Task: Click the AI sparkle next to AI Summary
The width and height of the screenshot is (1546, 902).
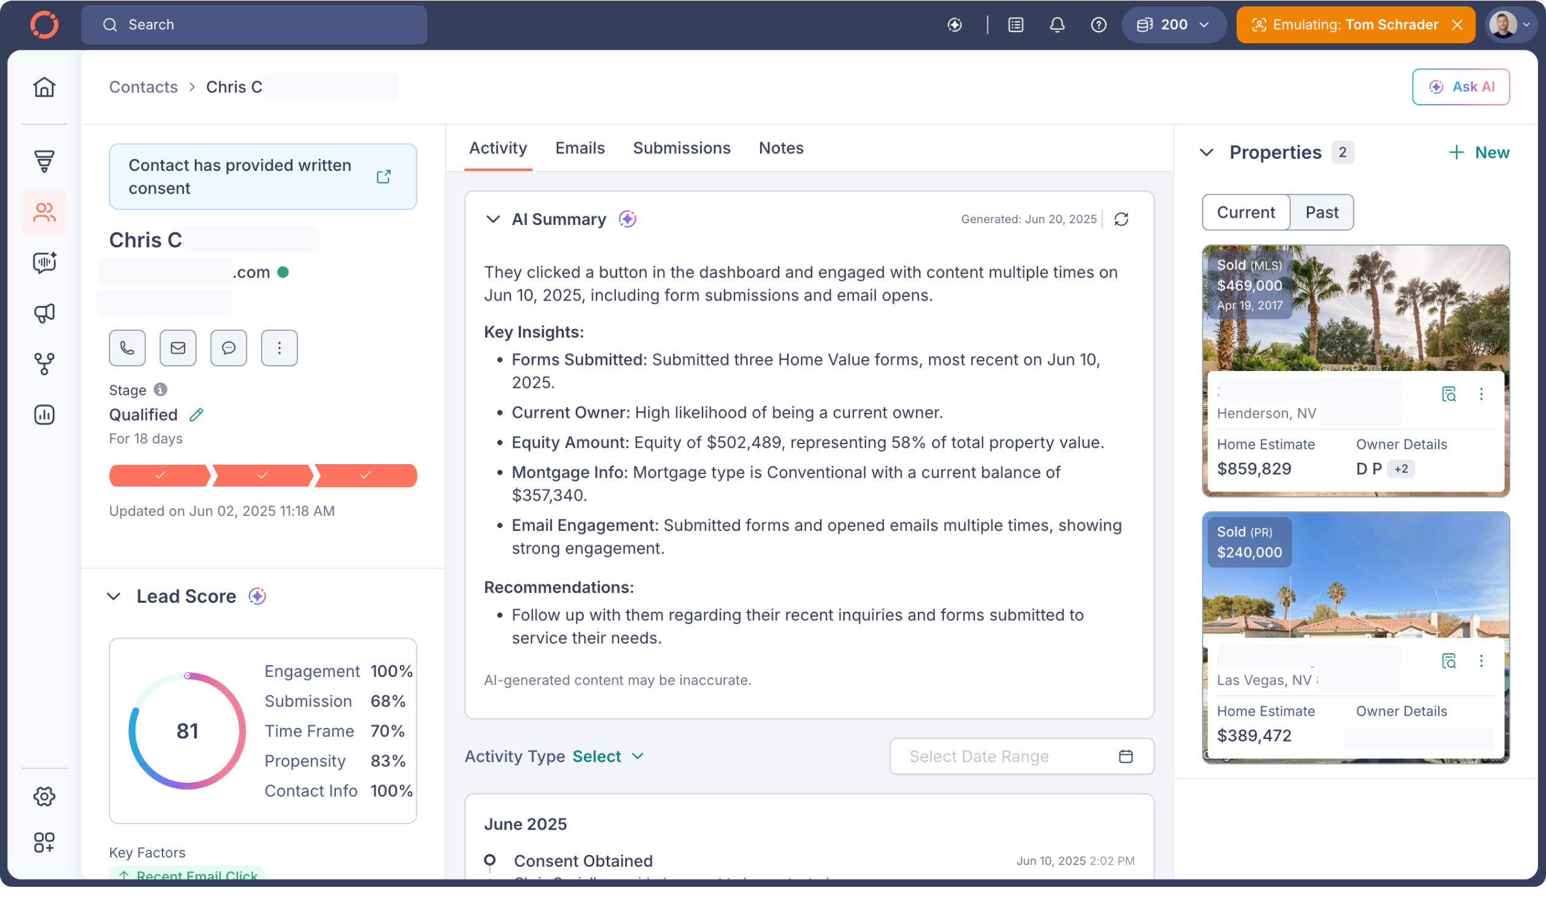Action: pyautogui.click(x=627, y=219)
